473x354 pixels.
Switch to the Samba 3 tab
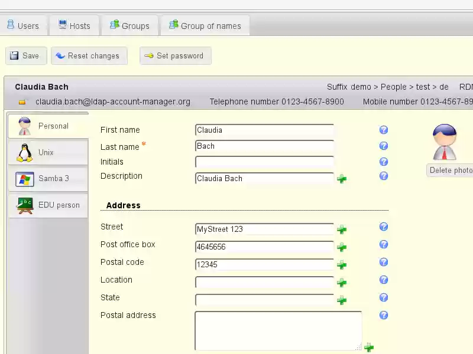click(47, 178)
